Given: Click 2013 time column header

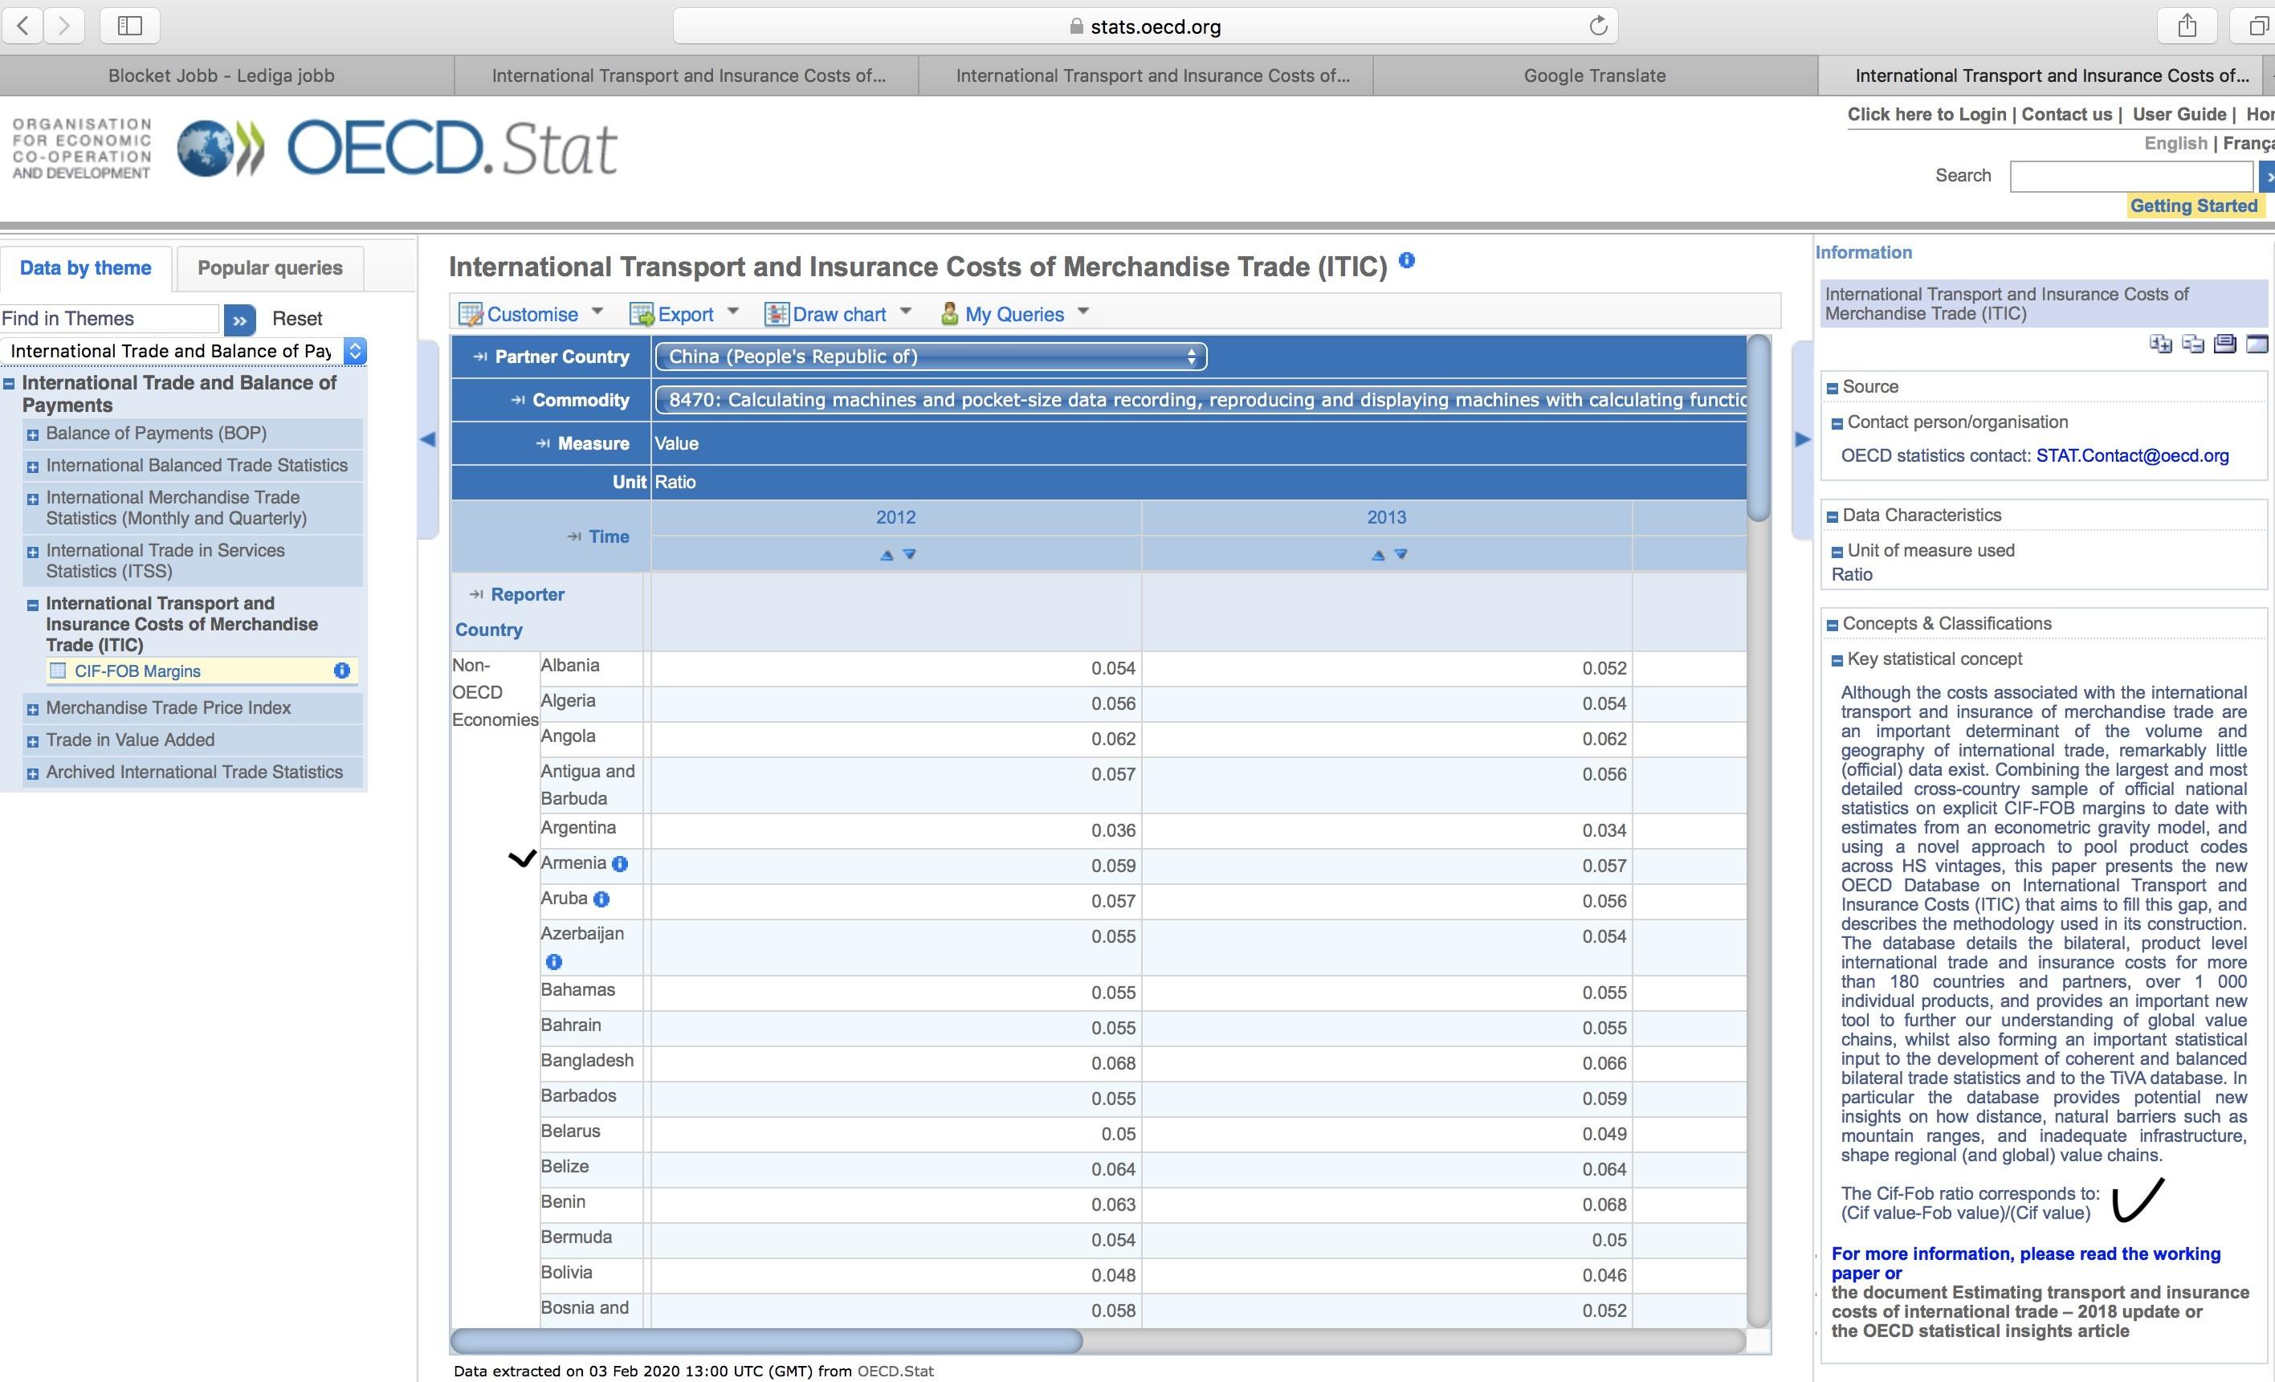Looking at the screenshot, I should (1386, 517).
